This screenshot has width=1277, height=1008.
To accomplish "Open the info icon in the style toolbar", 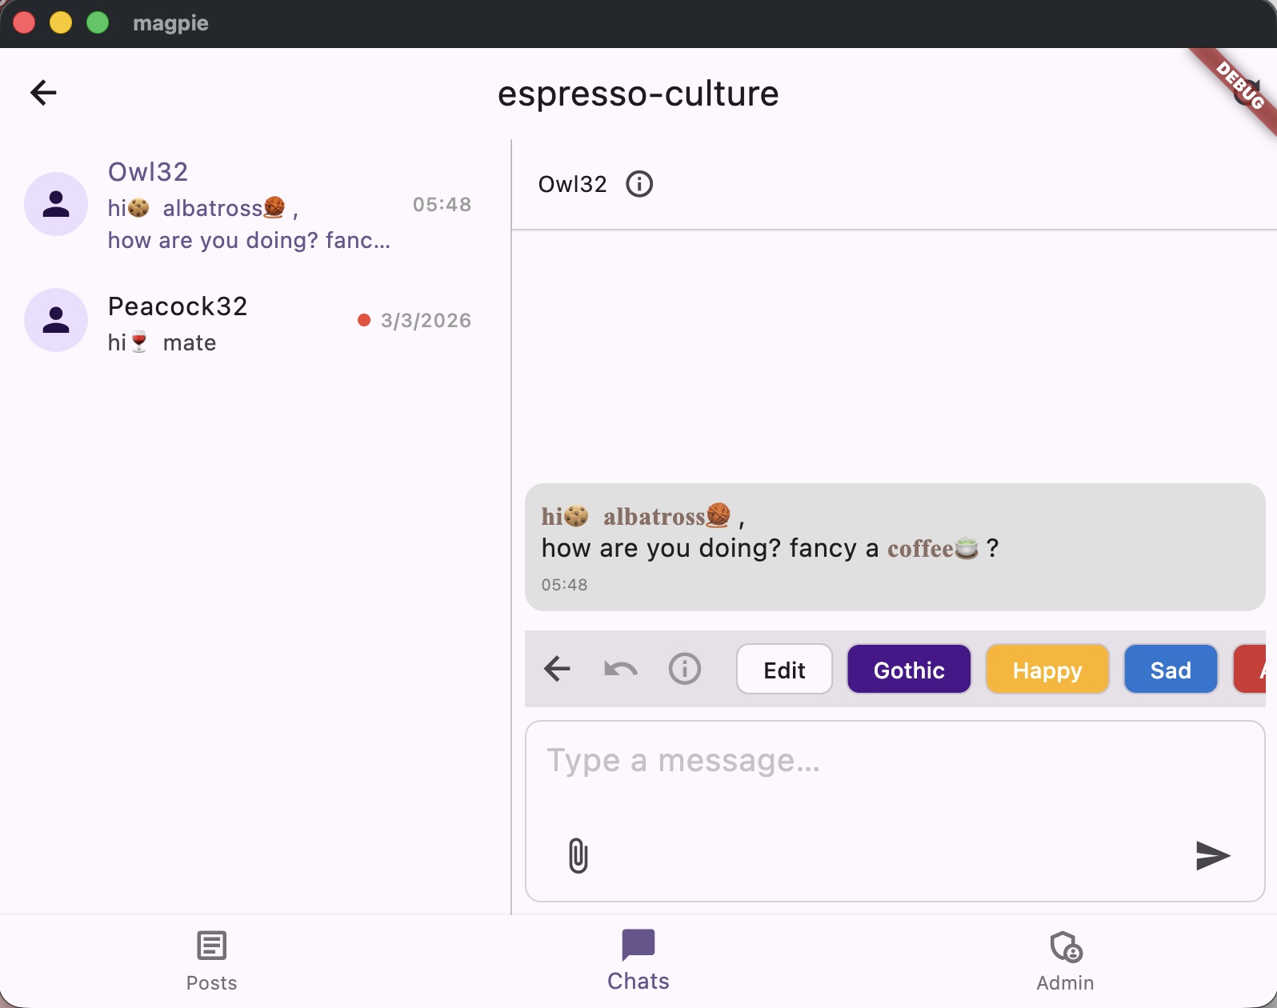I will point(685,669).
